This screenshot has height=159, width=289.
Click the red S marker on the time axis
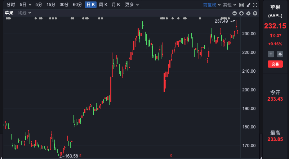click(x=80, y=156)
